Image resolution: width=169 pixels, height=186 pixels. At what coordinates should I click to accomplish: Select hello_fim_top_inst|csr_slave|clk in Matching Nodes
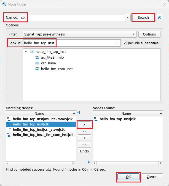(x=39, y=129)
